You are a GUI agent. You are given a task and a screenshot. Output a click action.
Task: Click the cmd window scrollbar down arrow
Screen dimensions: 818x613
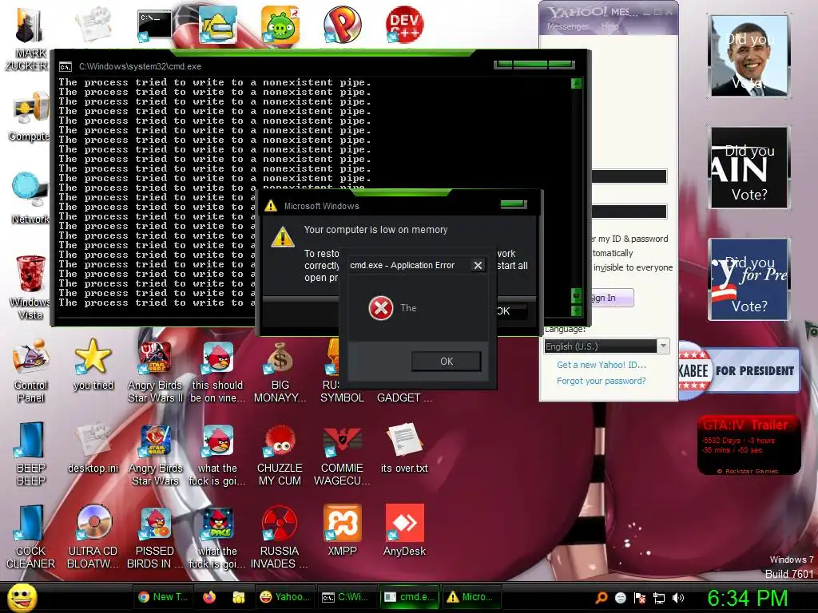pos(576,310)
